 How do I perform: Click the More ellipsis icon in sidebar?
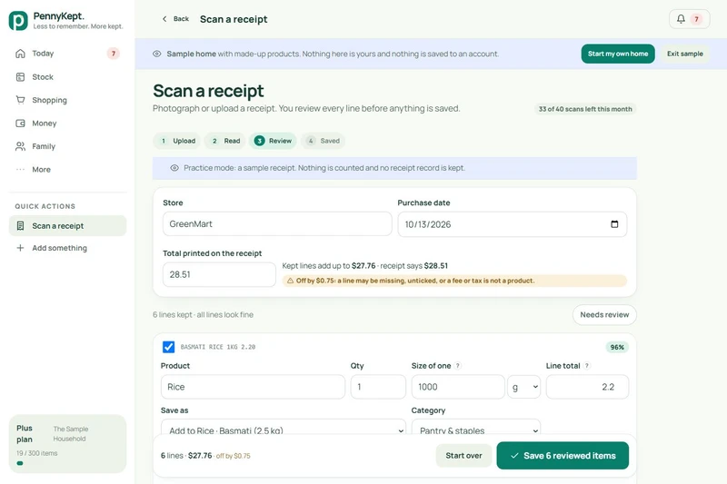[20, 170]
